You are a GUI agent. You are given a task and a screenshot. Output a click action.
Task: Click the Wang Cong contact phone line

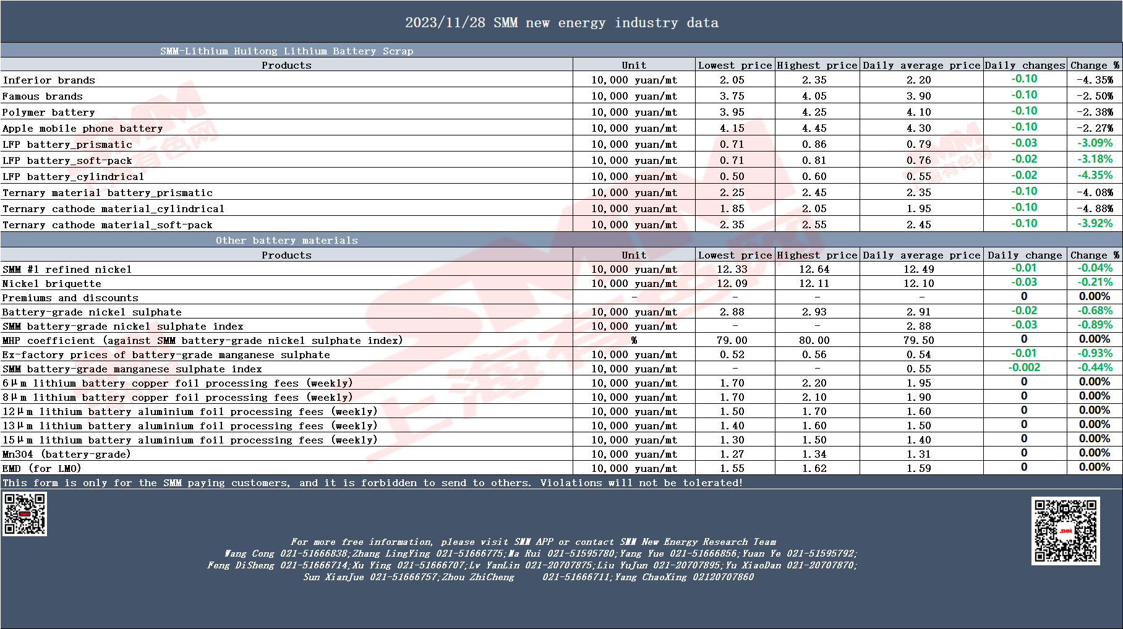pos(540,554)
